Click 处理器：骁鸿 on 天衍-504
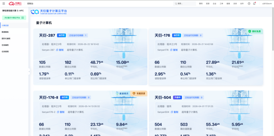The width and height of the screenshot is (274, 136). (x=164, y=106)
